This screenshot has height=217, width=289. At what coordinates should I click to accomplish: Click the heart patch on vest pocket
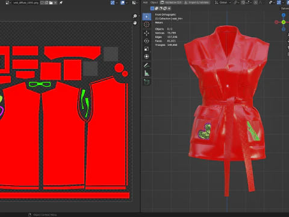pos(205,131)
